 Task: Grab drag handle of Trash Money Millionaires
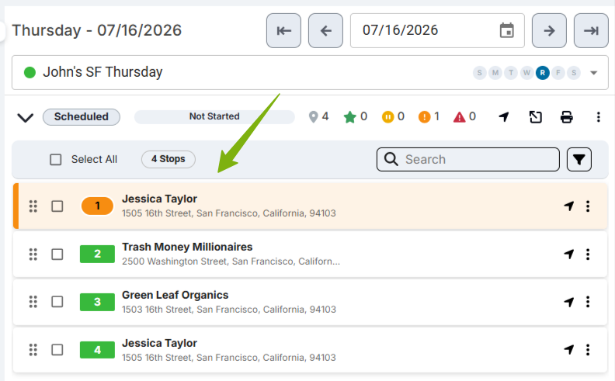(33, 255)
